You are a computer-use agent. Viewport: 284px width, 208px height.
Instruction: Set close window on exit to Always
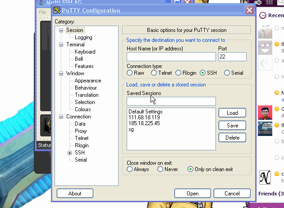(x=129, y=169)
